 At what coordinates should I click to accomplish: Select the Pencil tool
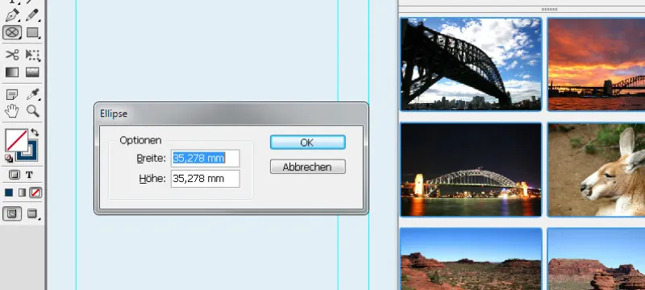pyautogui.click(x=32, y=14)
